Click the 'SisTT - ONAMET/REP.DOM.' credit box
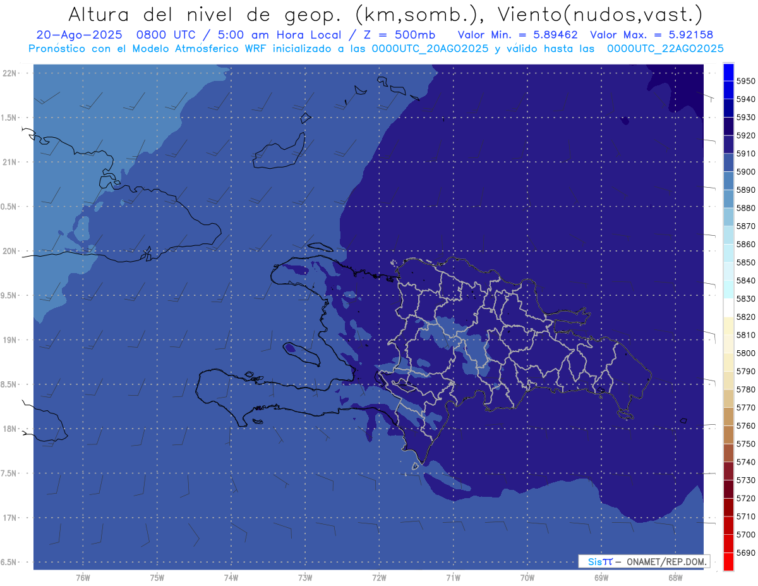Screen dimensions: 758x586 pyautogui.click(x=644, y=561)
